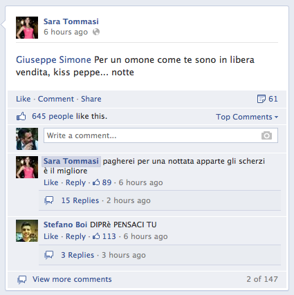This screenshot has height=295, width=294.
Task: Attach a photo using the camera icon
Action: coord(266,135)
